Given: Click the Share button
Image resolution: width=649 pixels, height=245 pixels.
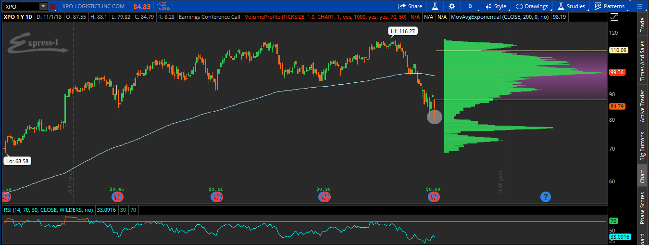Looking at the screenshot, I should tap(410, 6).
